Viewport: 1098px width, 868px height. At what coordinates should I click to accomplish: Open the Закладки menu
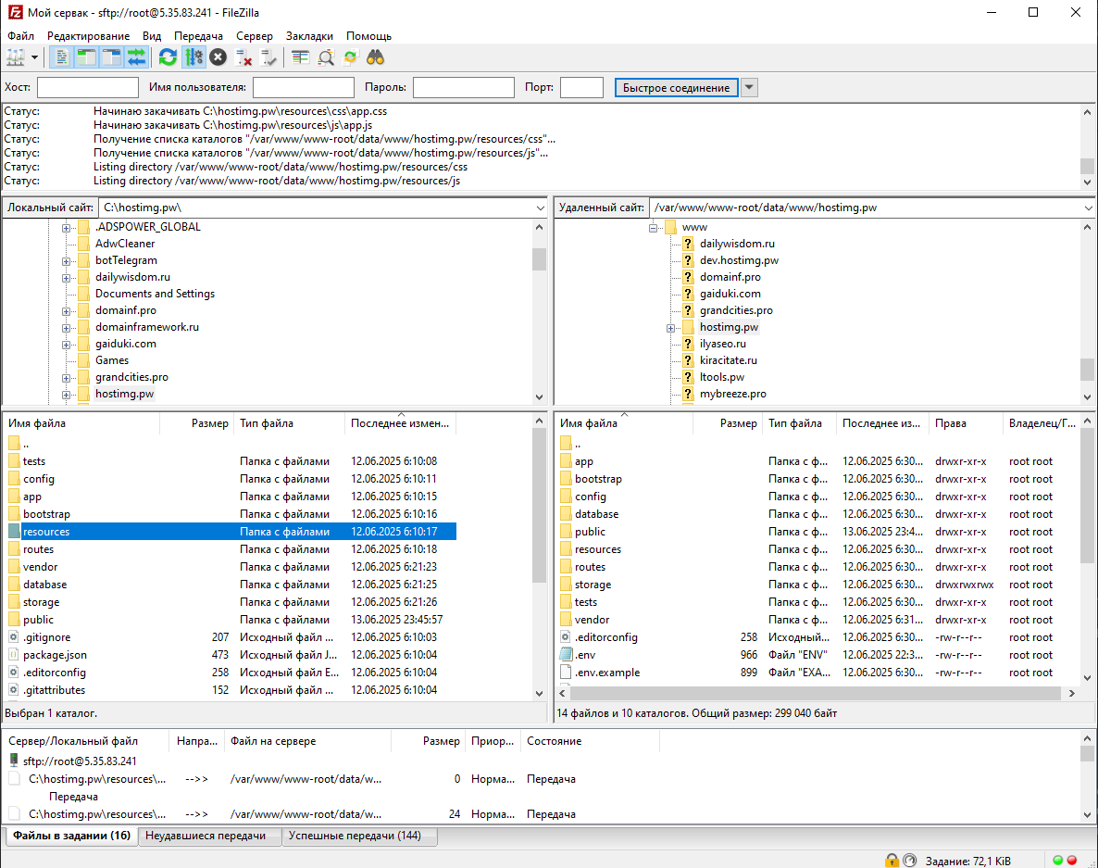click(x=309, y=36)
